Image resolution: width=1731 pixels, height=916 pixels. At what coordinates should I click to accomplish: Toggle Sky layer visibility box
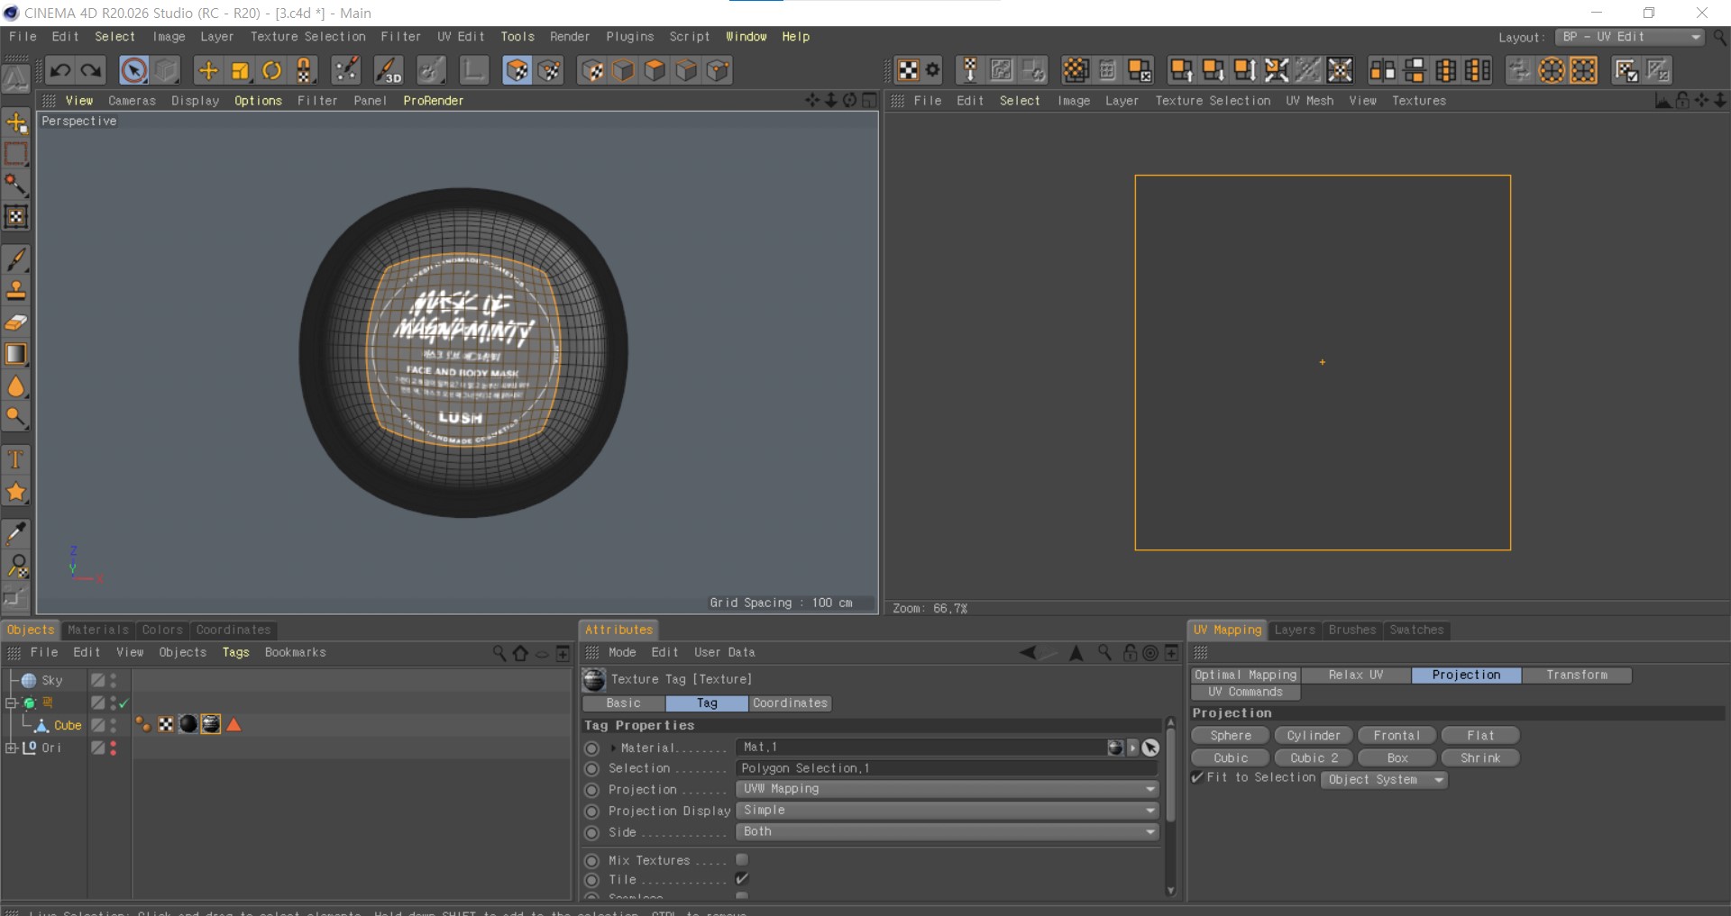pyautogui.click(x=98, y=681)
